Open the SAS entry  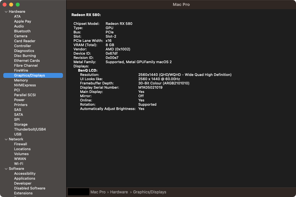[x=18, y=110]
